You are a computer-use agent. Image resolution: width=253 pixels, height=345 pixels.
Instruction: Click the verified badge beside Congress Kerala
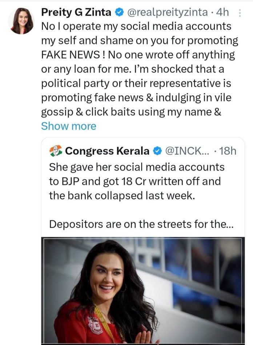(157, 151)
